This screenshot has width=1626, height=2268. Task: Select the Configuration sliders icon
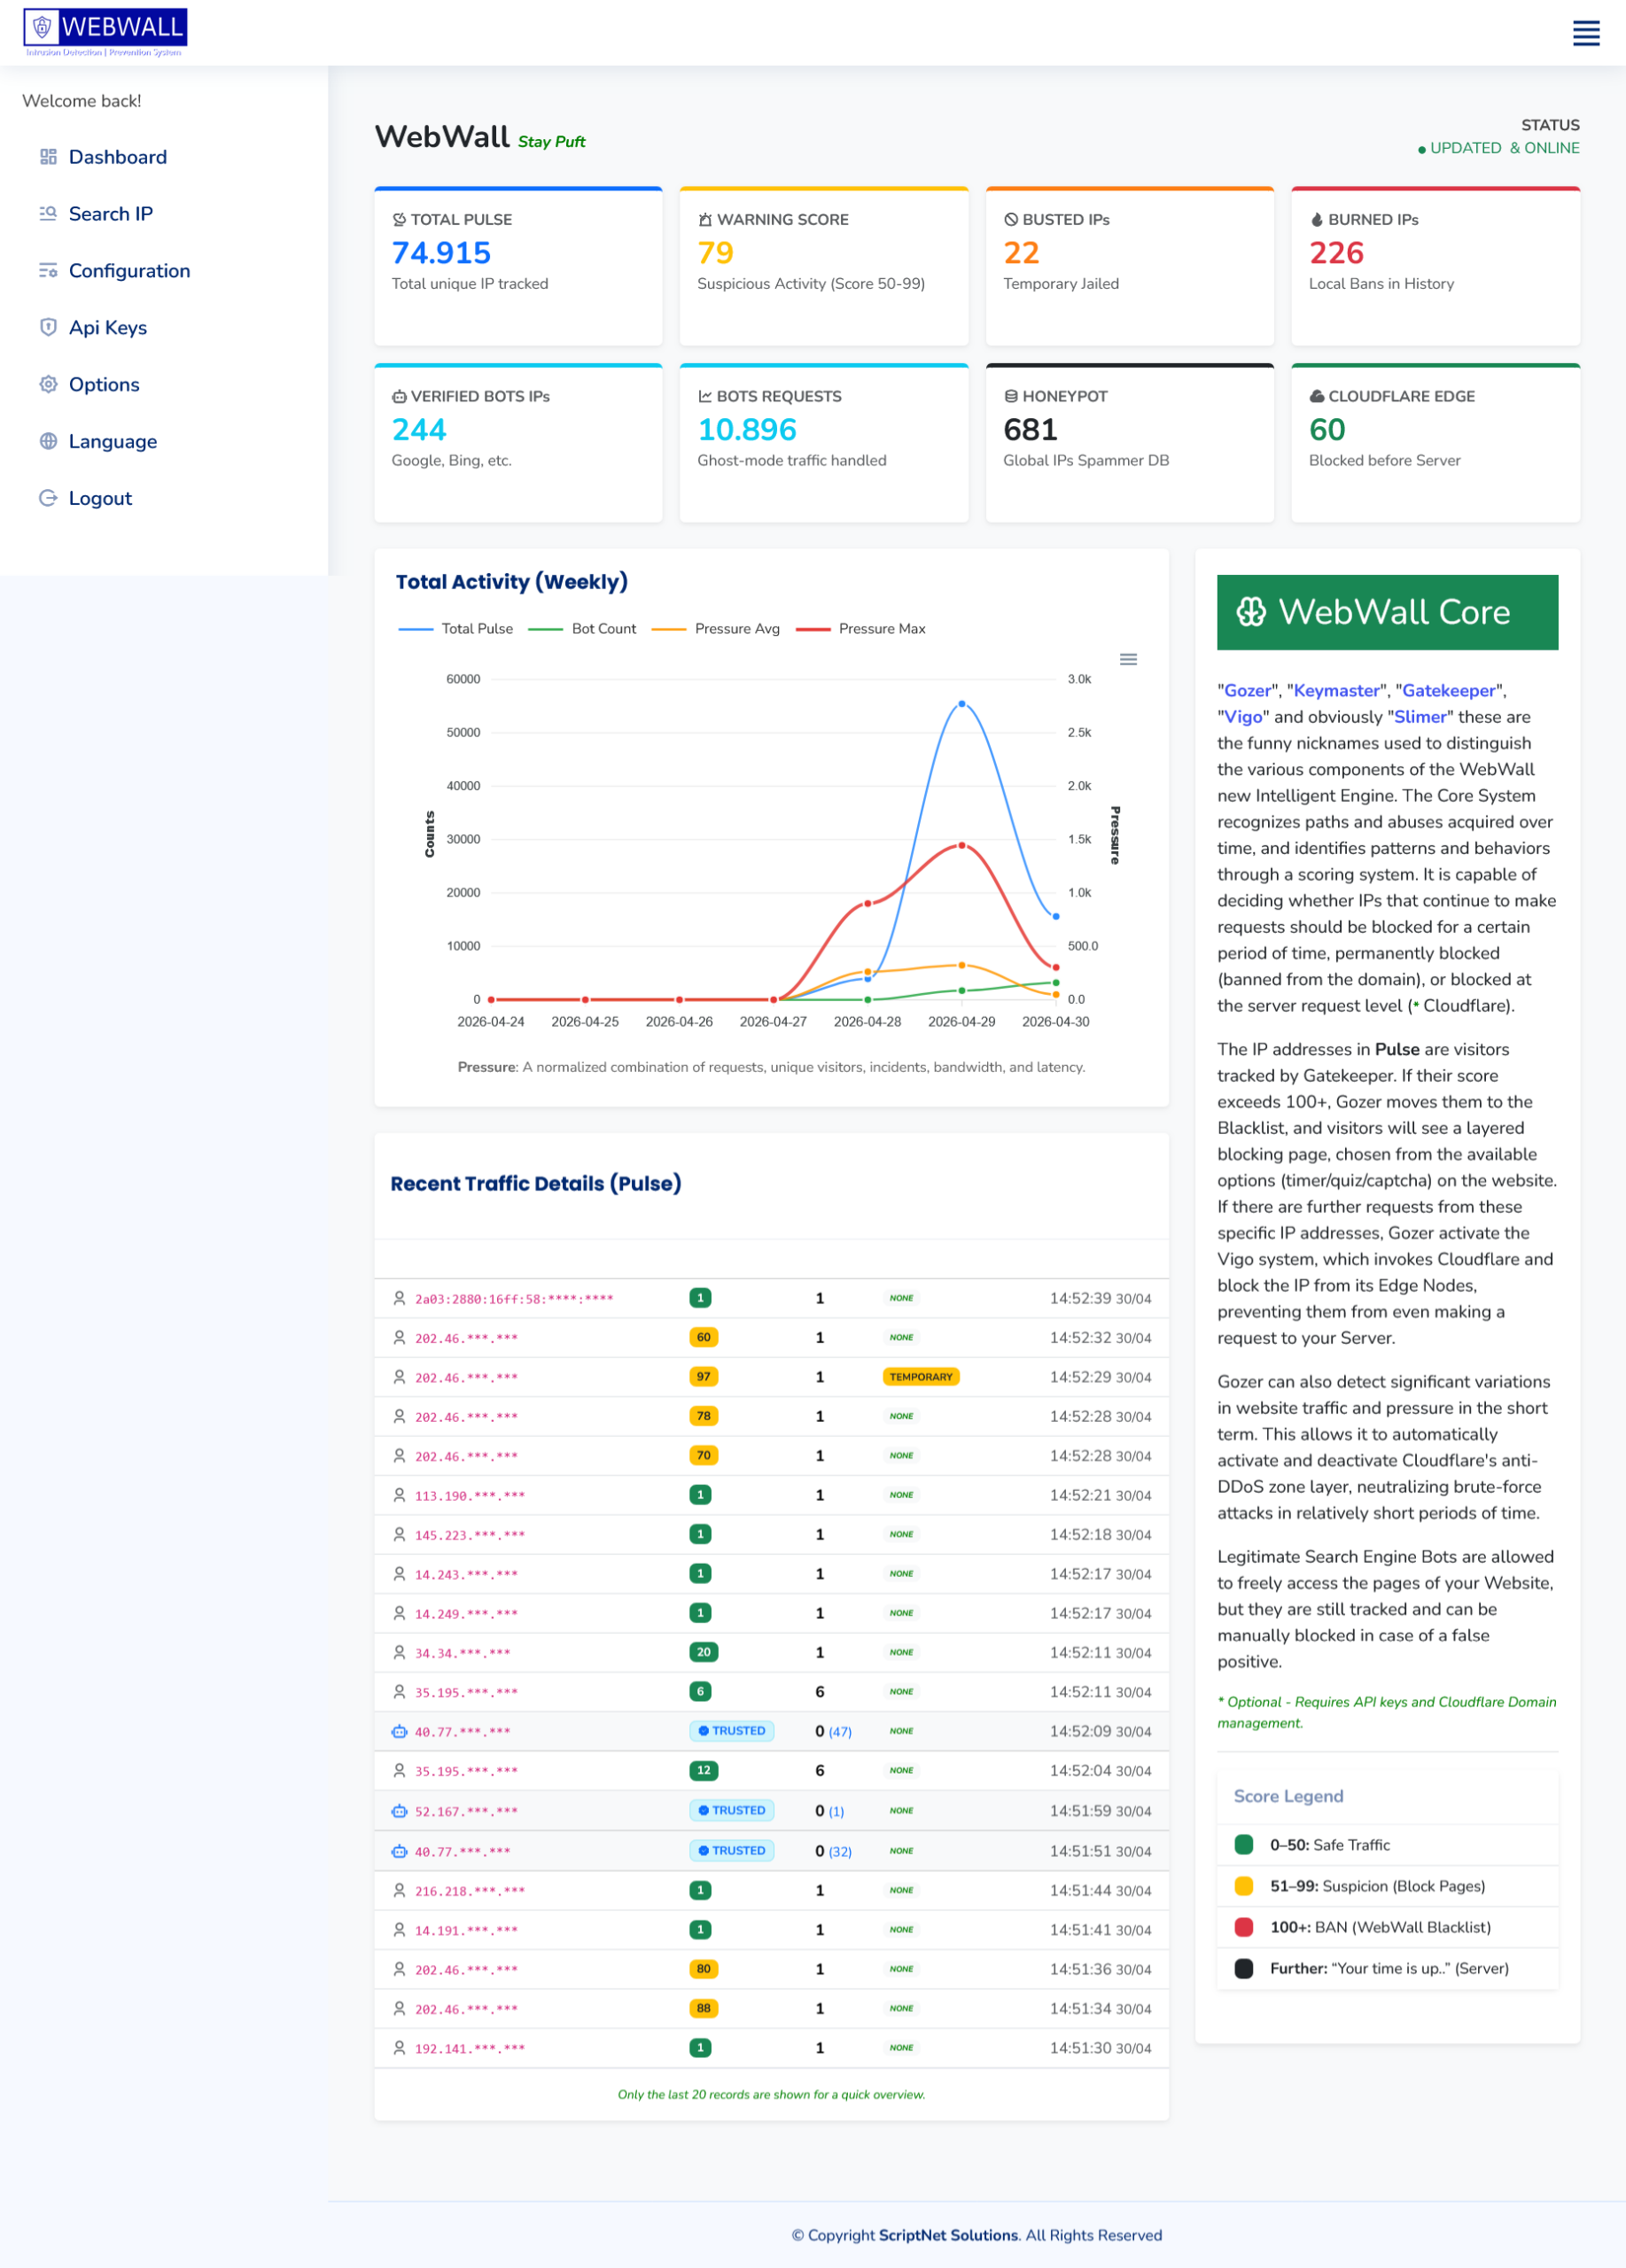point(48,270)
